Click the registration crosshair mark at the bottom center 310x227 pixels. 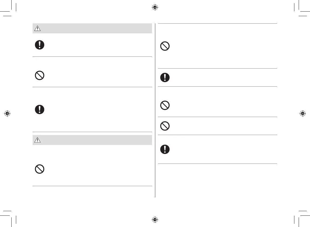click(155, 219)
